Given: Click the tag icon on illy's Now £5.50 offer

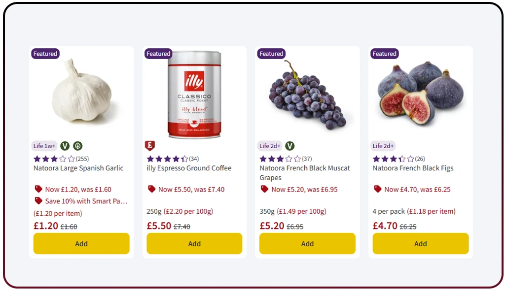Looking at the screenshot, I should click(x=153, y=189).
